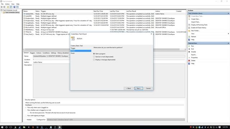Click Refresh in the Actions pane
This screenshot has height=129, width=230.
coord(193,37)
